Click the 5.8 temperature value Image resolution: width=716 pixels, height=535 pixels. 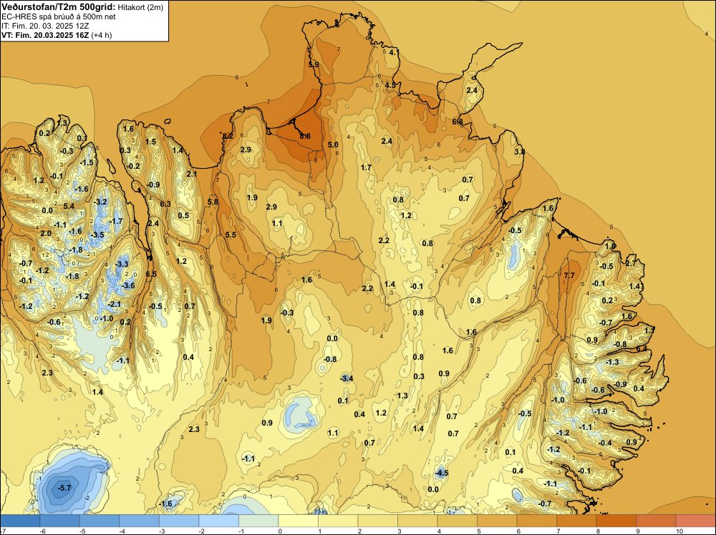[x=213, y=202]
